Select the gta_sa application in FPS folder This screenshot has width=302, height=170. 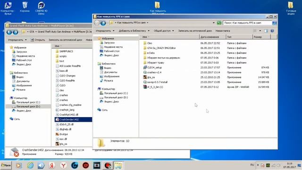(x=149, y=77)
